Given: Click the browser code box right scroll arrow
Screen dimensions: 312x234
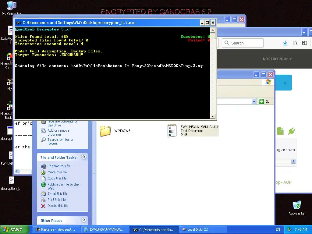Looking at the screenshot, I should click(293, 161).
